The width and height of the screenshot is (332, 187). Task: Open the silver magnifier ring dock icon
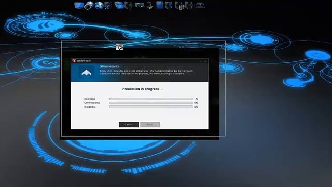point(89,6)
